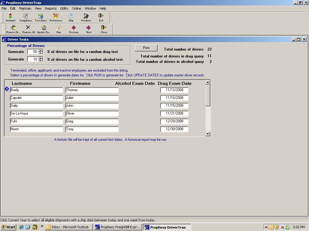309x231 pixels.
Task: Select the Daily lastname field
Action: point(37,106)
